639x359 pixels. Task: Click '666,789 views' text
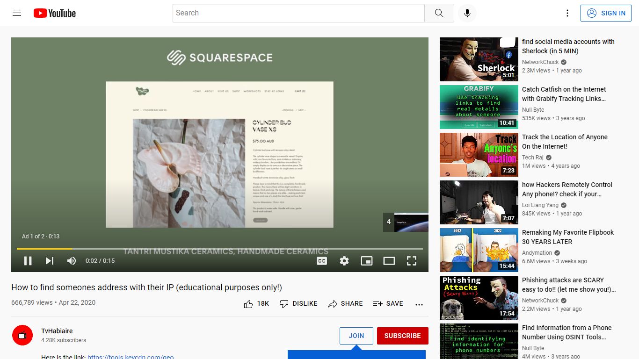[32, 302]
